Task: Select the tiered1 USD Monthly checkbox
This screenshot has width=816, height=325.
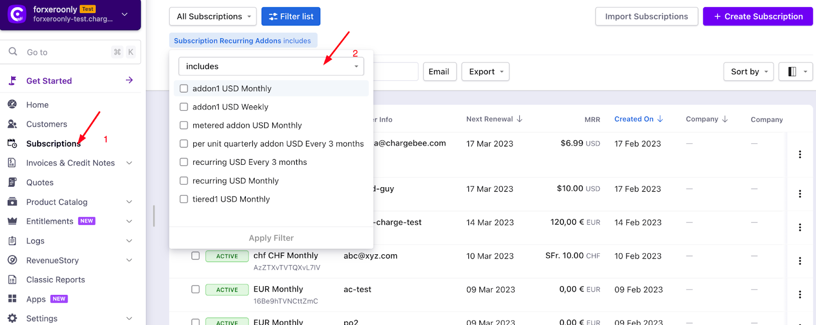Action: tap(184, 199)
